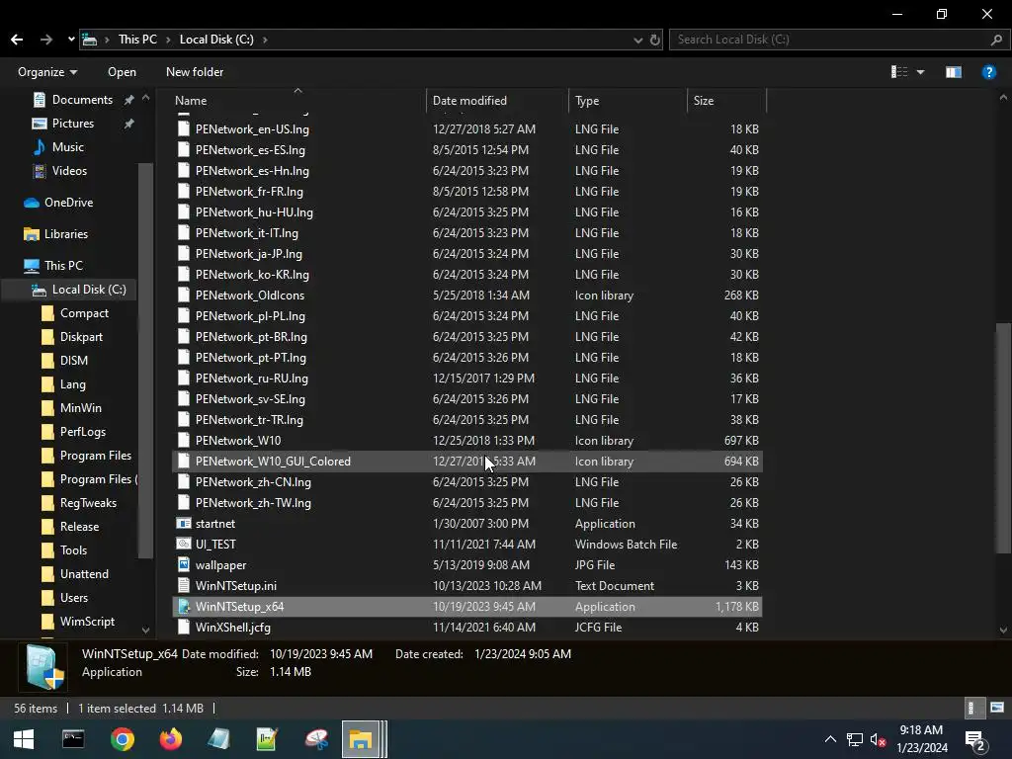Open the MinWin folder in sidebar
The width and height of the screenshot is (1012, 759).
[81, 408]
